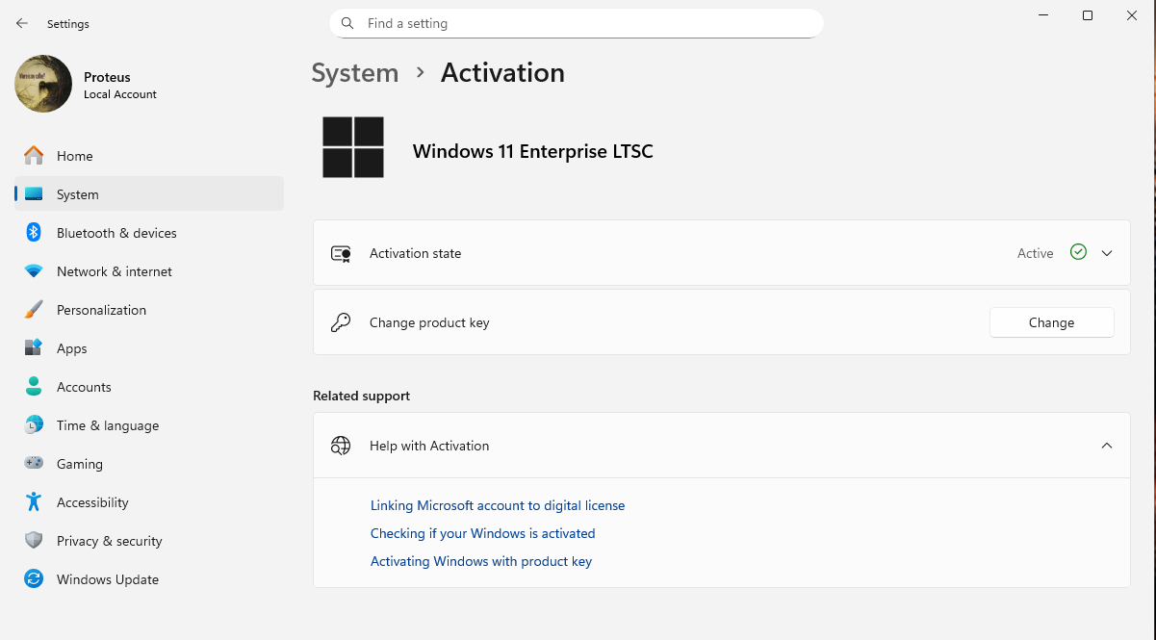Click the Home icon in sidebar
The height and width of the screenshot is (640, 1156).
click(x=34, y=156)
